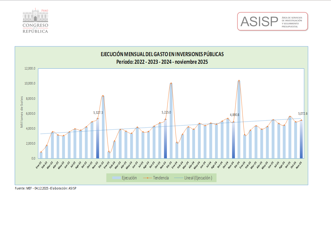This screenshot has width=331, height=227.
Task: Click the light blue Ejecución legend swatch
Action: [116, 178]
